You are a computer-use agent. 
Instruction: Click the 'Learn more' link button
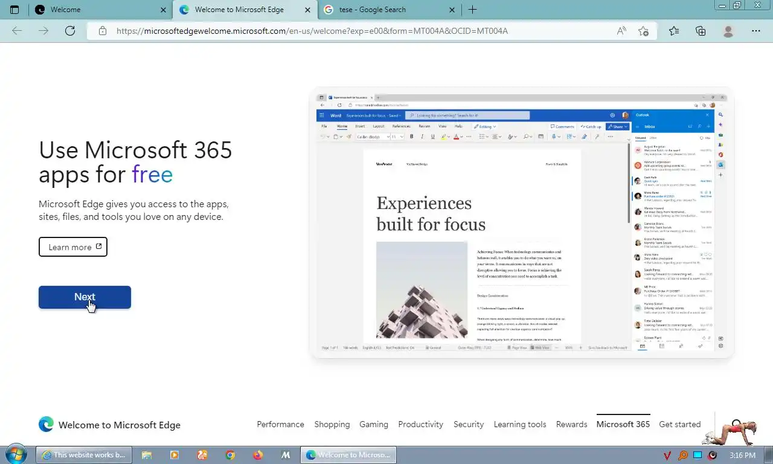point(73,246)
